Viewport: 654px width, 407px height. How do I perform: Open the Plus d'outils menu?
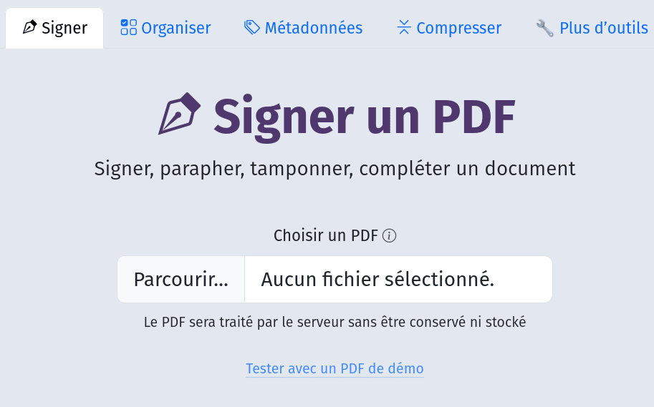coord(592,29)
